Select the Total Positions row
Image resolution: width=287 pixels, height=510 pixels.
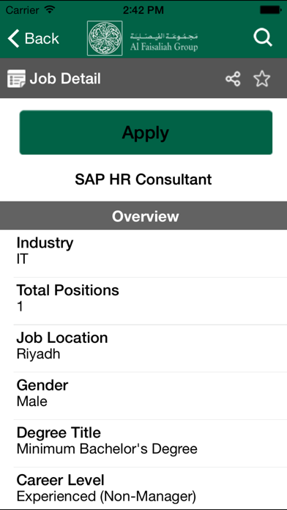[x=150, y=301]
